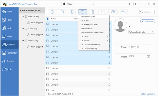The image size is (158, 96).
Task: Click the add contact plus icon
Action: point(52,12)
